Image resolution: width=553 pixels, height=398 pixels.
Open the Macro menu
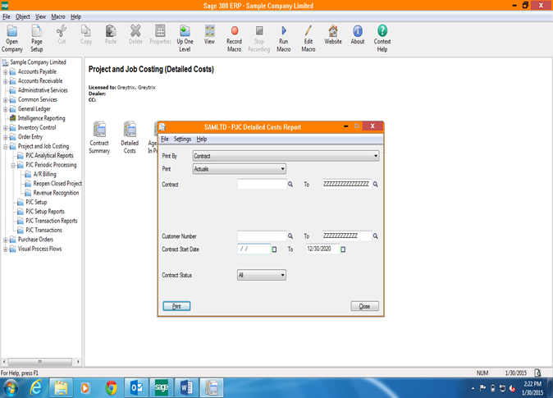coord(58,16)
